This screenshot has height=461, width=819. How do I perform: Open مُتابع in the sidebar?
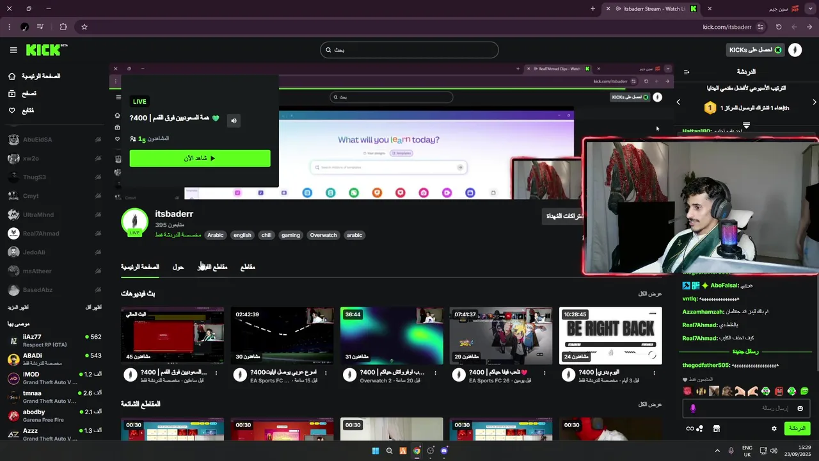click(x=20, y=111)
